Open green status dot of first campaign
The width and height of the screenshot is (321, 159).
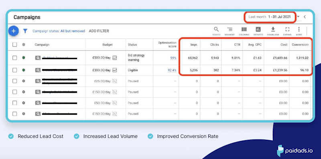[24, 58]
